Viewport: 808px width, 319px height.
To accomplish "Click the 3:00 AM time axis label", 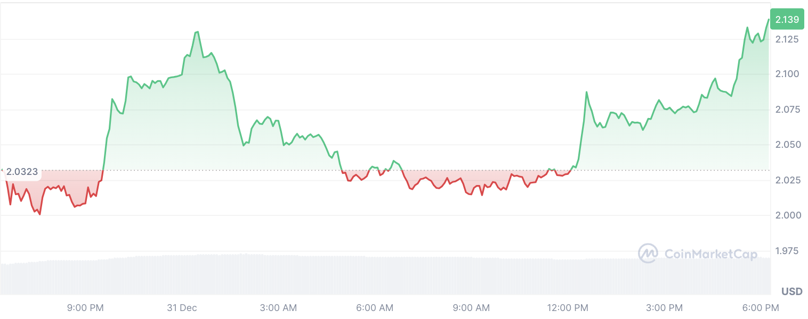I will [x=278, y=307].
